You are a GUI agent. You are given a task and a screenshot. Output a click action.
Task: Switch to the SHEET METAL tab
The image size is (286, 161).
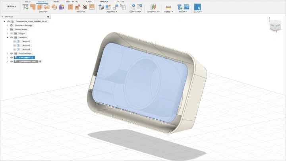(72, 2)
